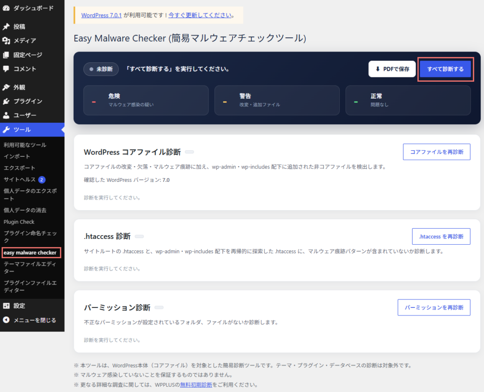The height and width of the screenshot is (392, 484).
Task: Click the 外観 paintbrush icon
Action: coord(6,87)
